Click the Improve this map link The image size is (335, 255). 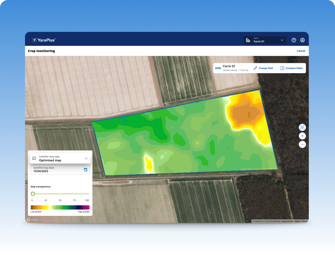click(x=290, y=221)
